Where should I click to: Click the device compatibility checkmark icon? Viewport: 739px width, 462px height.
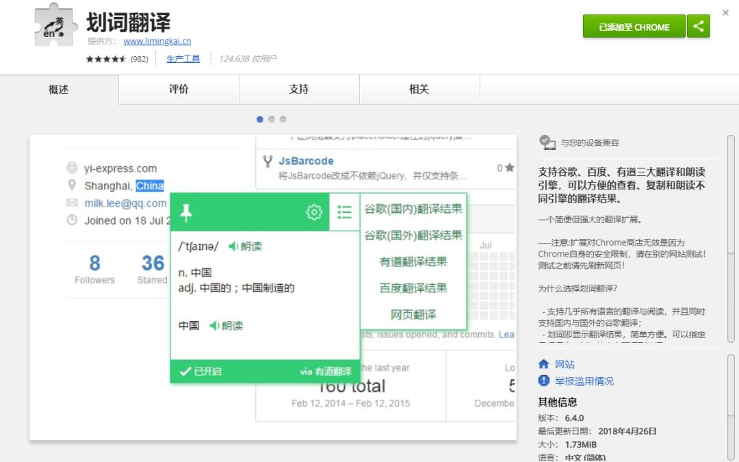coord(547,142)
